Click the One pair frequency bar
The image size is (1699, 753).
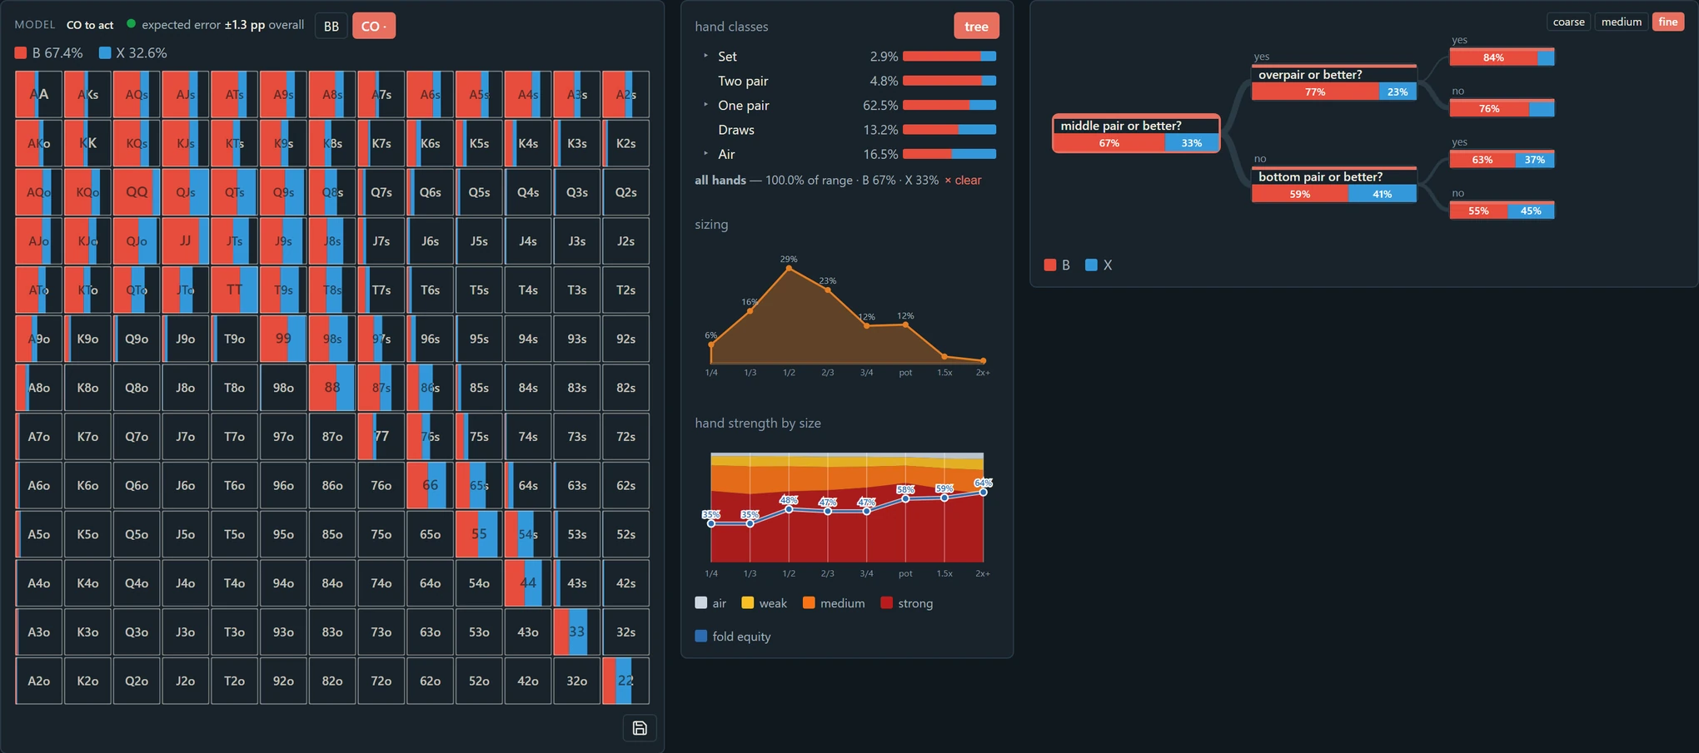(x=949, y=105)
